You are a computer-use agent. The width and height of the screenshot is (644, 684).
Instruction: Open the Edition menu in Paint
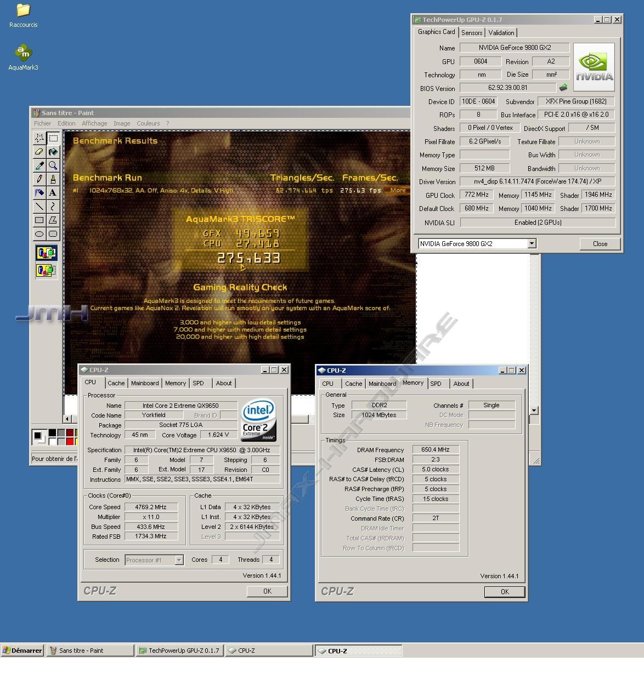(66, 123)
